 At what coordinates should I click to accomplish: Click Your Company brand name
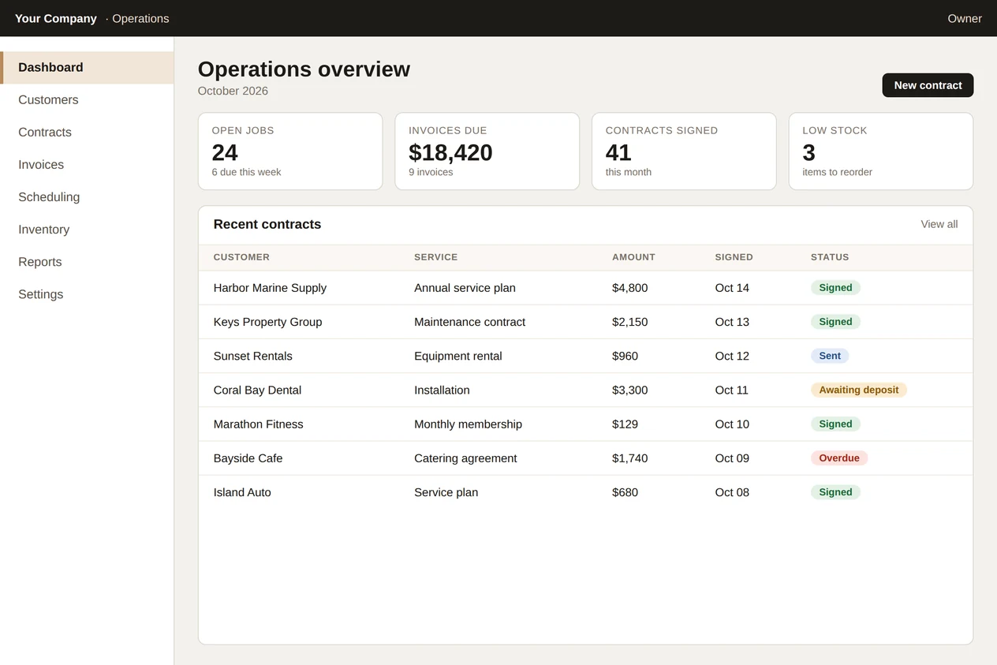(56, 18)
